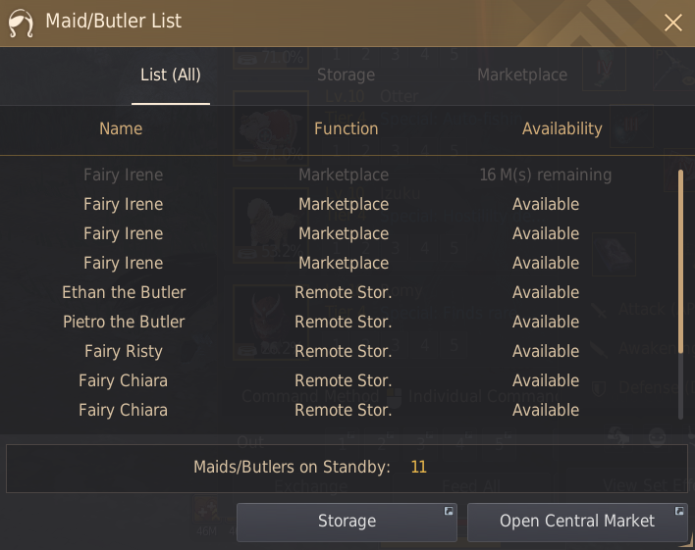Select Fairy Risty remote storage maid
The width and height of the screenshot is (695, 550).
339,351
